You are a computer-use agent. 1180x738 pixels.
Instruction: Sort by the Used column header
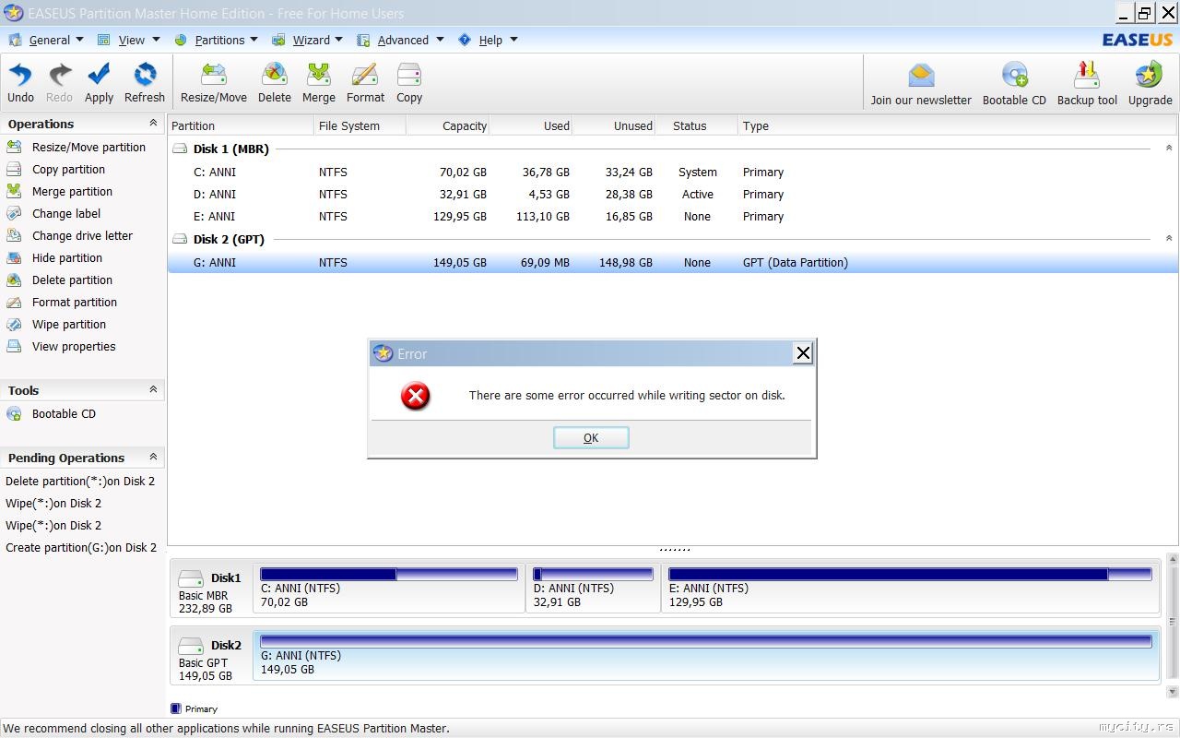[531, 126]
